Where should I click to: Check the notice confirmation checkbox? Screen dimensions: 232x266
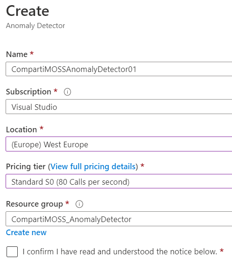coord(12,252)
